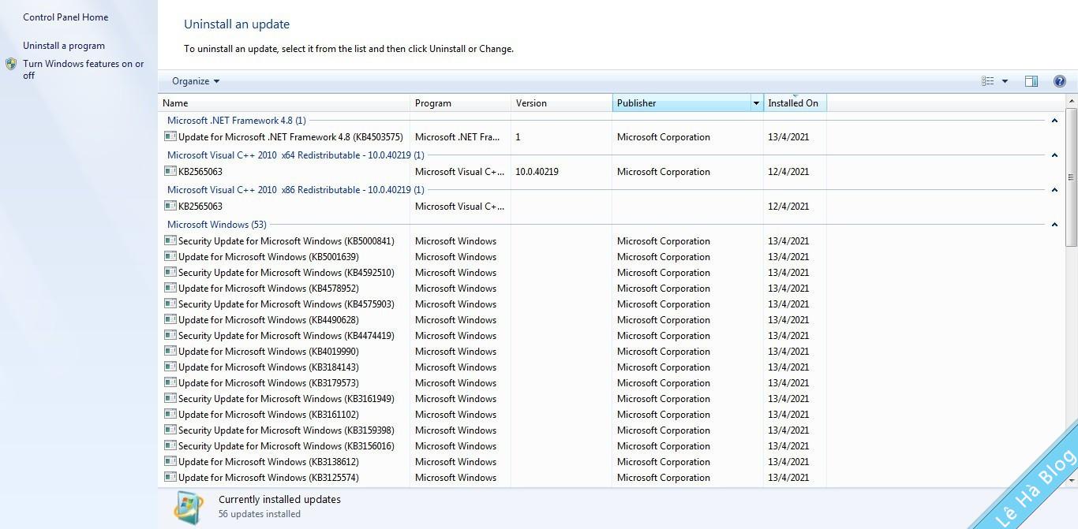Select the Microsoft Windows (53) group header
1078x529 pixels.
coord(217,225)
